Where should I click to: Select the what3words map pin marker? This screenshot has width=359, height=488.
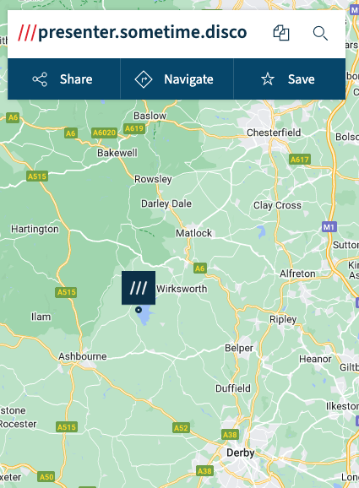point(139,288)
